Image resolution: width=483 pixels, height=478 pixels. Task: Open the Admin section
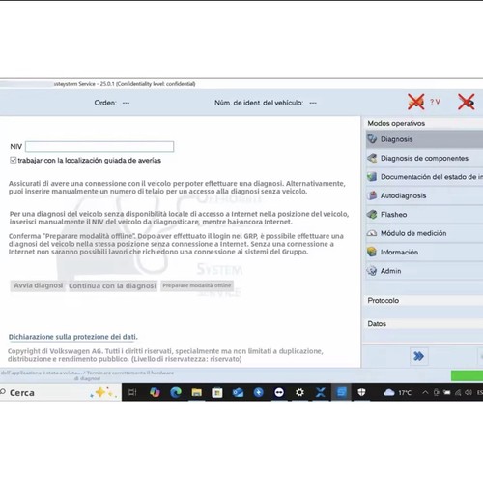[x=424, y=271]
